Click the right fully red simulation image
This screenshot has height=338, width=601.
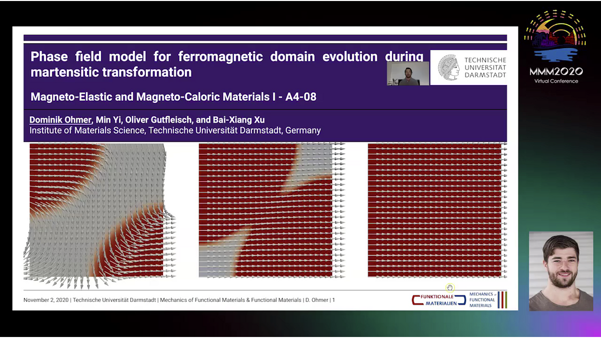437,210
